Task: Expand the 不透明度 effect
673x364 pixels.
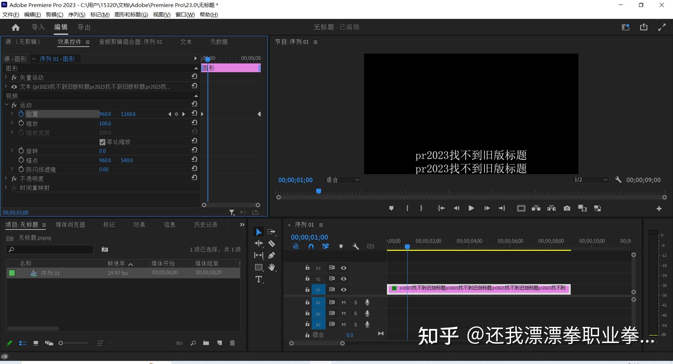Action: (6, 178)
